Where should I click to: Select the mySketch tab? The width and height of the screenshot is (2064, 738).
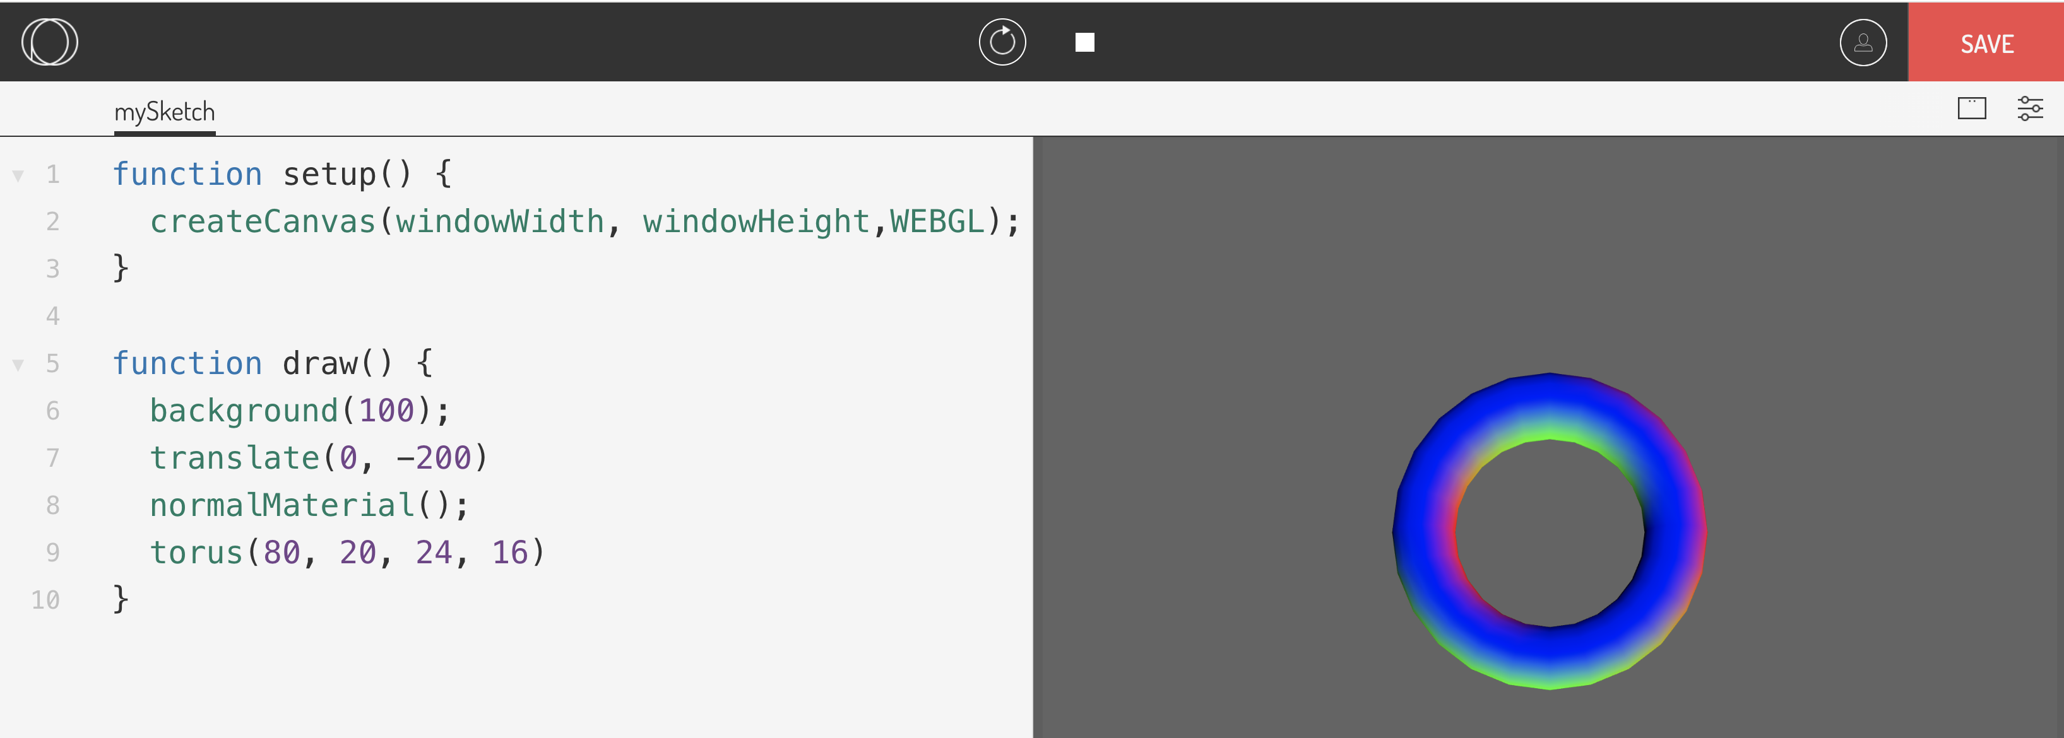click(164, 112)
